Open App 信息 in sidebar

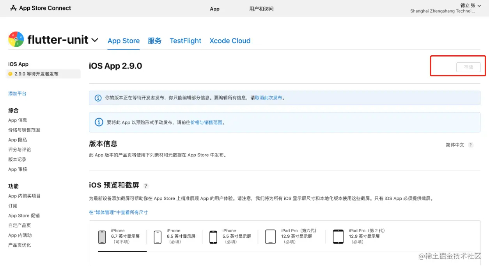(18, 120)
